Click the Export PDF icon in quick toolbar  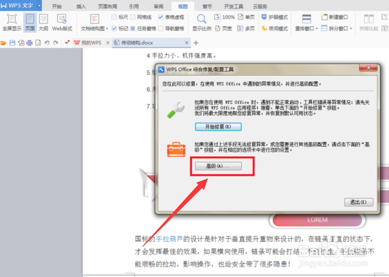[21, 43]
